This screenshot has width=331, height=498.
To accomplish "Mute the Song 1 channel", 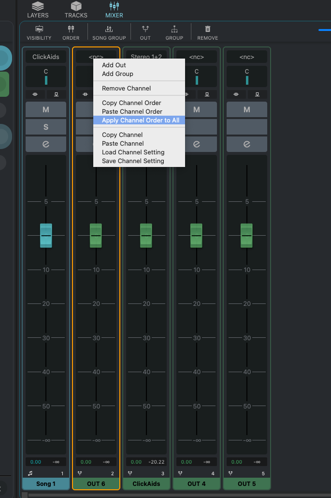I will point(46,110).
